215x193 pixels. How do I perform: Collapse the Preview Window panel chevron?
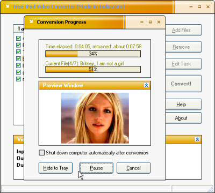146,85
